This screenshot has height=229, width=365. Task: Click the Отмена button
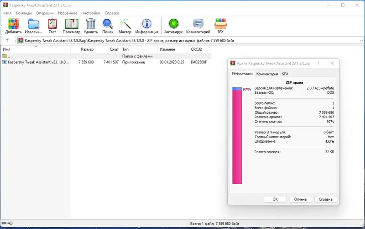tap(300, 199)
